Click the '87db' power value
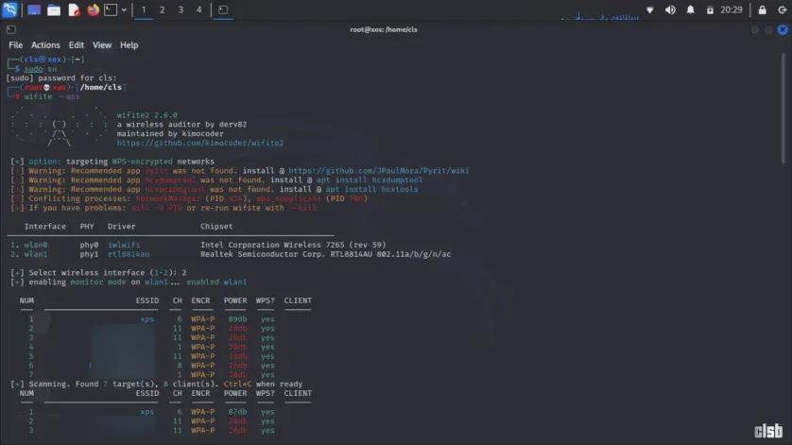792x445 pixels. pos(237,412)
